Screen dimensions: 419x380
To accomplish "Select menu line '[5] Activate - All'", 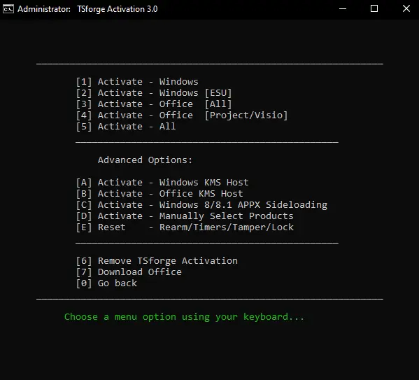I will pos(126,127).
